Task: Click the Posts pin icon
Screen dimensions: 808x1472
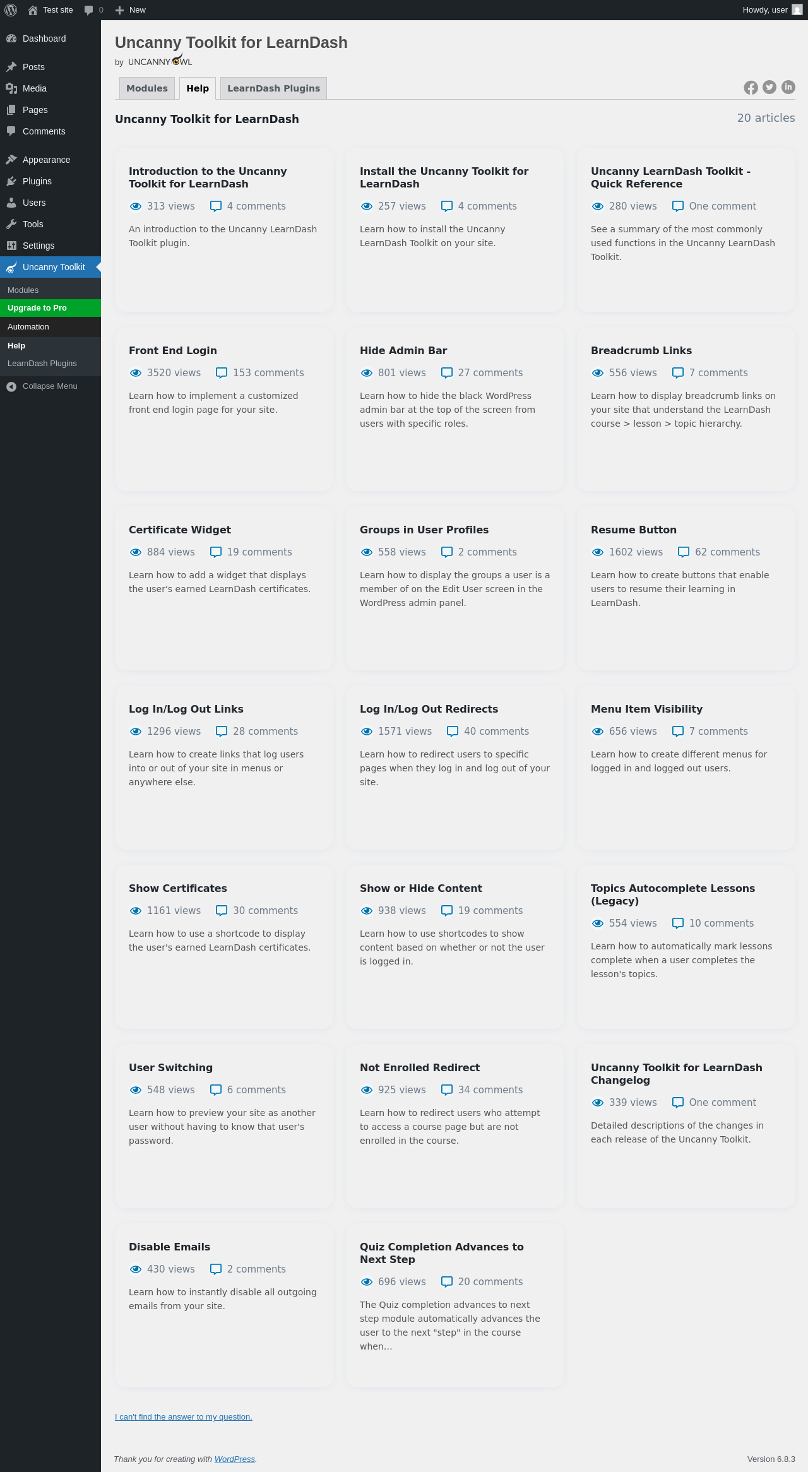Action: (x=11, y=67)
